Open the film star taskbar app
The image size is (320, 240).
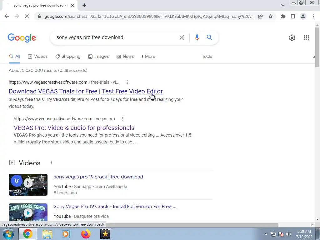[105, 234]
